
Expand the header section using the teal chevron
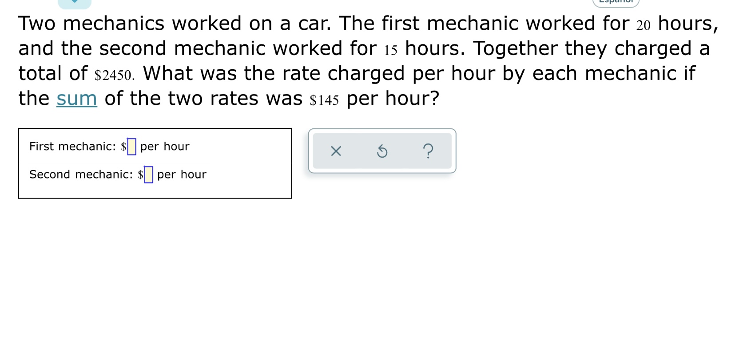click(x=75, y=2)
